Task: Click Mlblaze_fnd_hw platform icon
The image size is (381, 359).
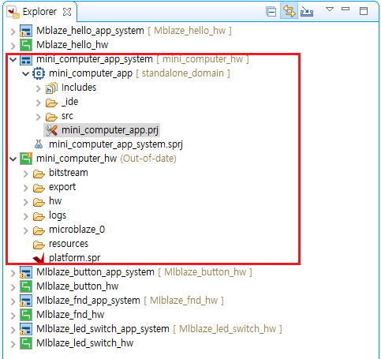Action: click(x=26, y=315)
